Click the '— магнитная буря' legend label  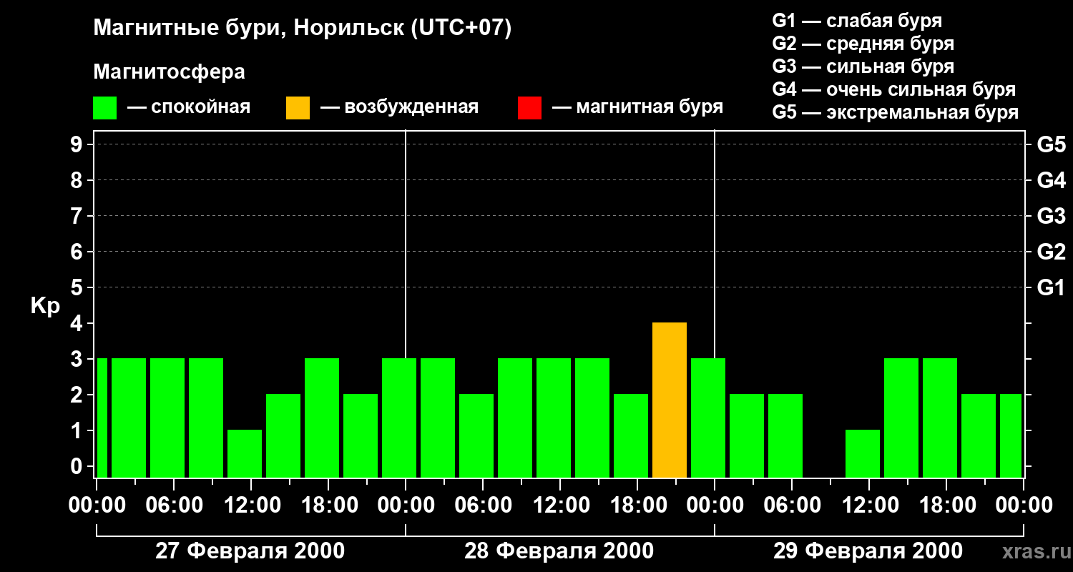pyautogui.click(x=638, y=108)
